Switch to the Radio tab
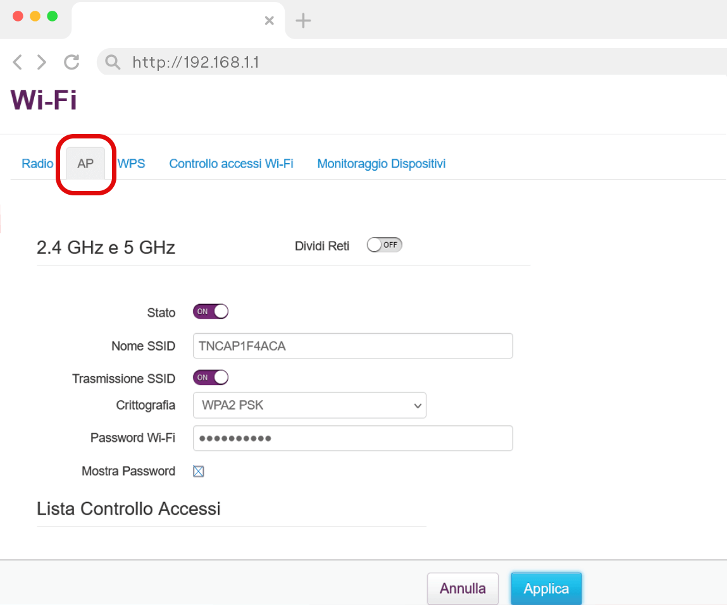 pos(37,164)
